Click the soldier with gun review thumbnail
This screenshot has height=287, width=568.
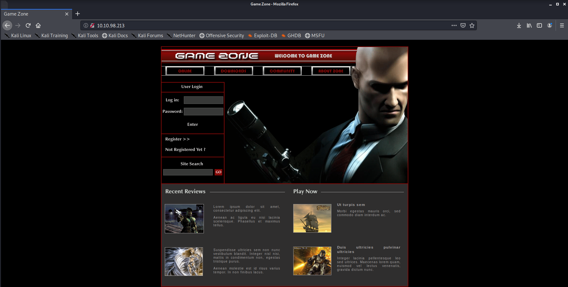pos(184,219)
